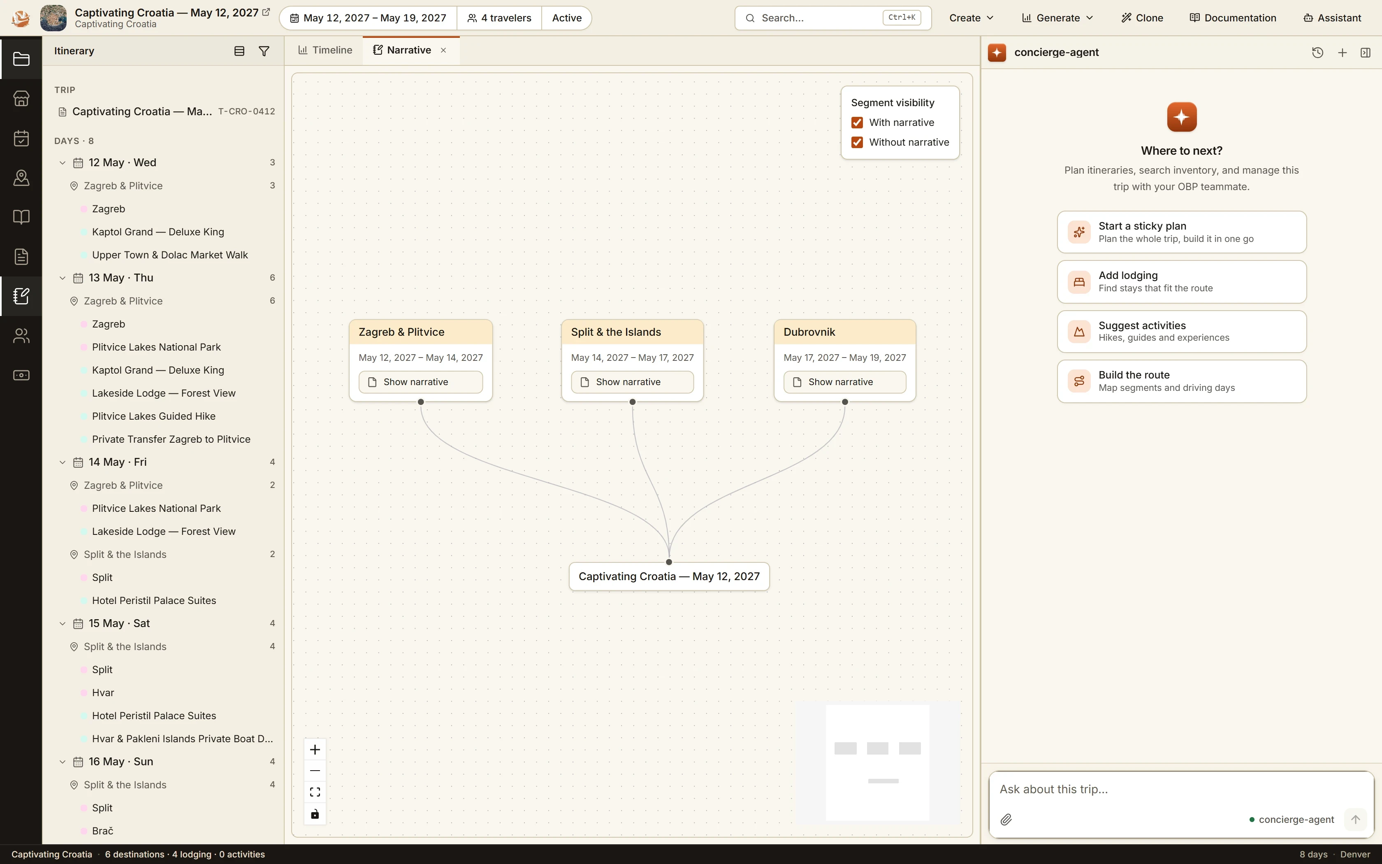The height and width of the screenshot is (864, 1382).
Task: Click the fit view icon on canvas
Action: coord(315,792)
